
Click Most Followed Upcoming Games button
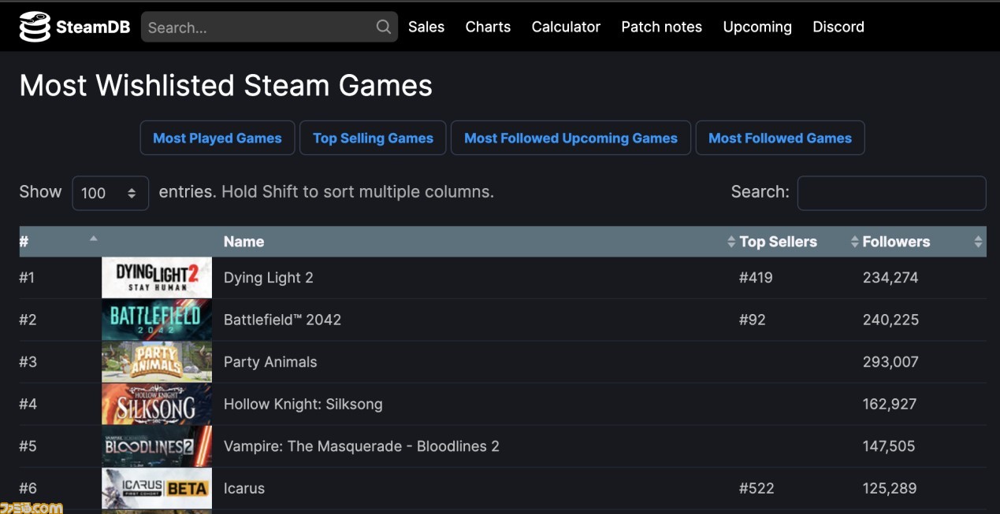click(x=571, y=138)
